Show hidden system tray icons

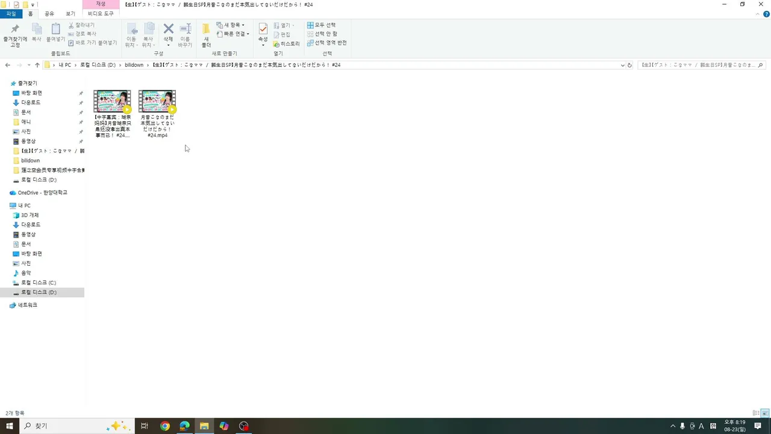coord(673,426)
